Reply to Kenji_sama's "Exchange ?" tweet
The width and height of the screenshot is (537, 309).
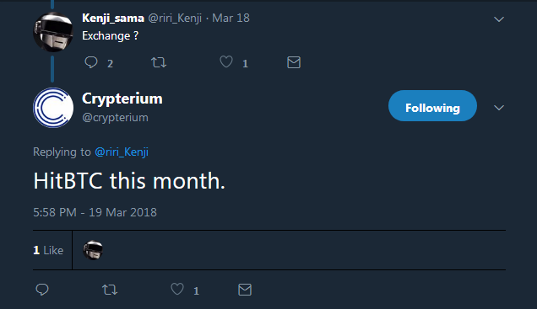coord(91,62)
